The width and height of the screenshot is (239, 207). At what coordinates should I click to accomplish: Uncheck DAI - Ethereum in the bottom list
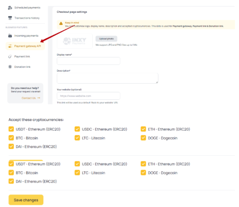(x=11, y=181)
